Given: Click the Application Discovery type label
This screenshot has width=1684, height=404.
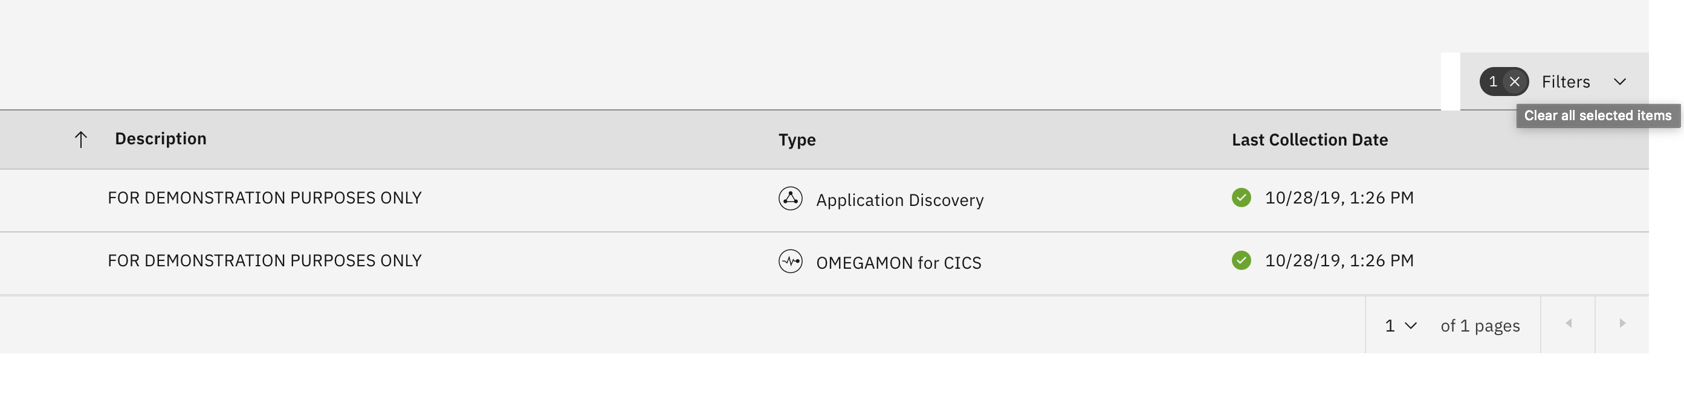Looking at the screenshot, I should pyautogui.click(x=899, y=200).
